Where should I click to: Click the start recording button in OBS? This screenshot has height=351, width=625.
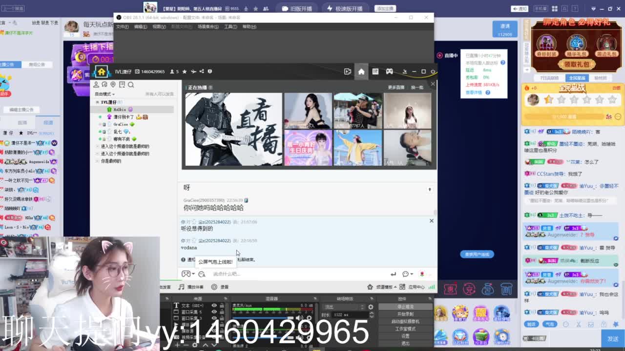405,314
